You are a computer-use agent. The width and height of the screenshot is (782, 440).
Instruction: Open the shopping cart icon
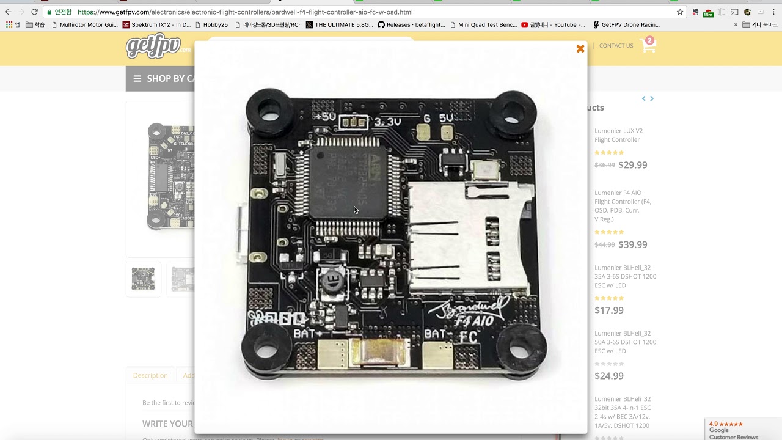pos(648,45)
